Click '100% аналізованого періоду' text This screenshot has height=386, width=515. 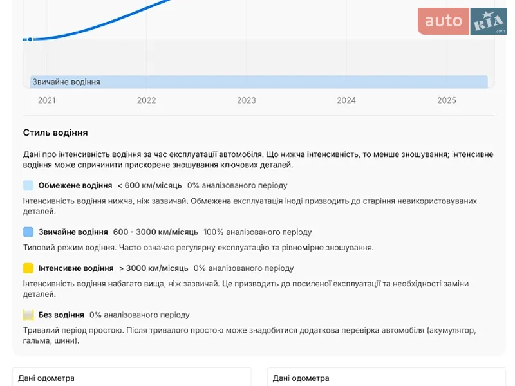(257, 232)
